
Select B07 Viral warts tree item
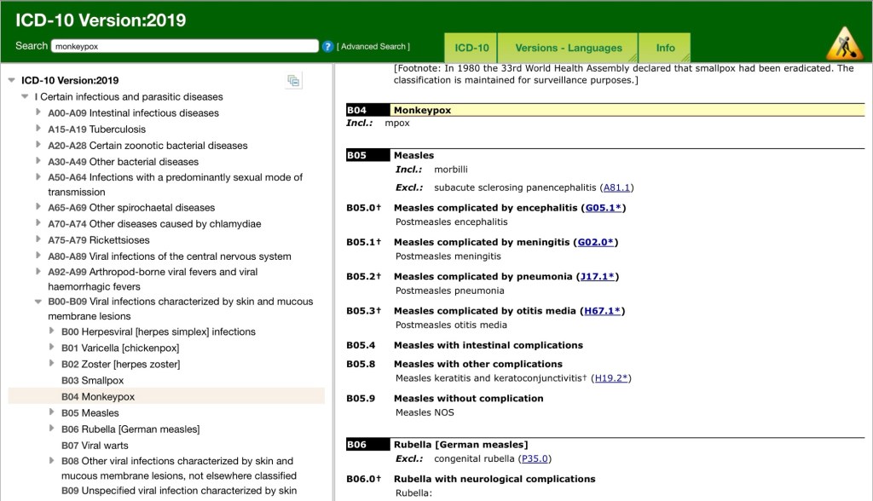94,445
